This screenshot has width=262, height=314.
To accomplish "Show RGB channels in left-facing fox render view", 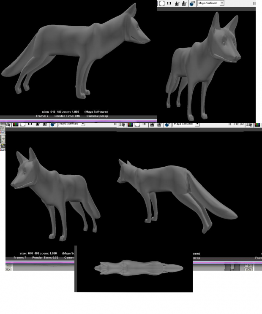I will pyautogui.click(x=16, y=125).
